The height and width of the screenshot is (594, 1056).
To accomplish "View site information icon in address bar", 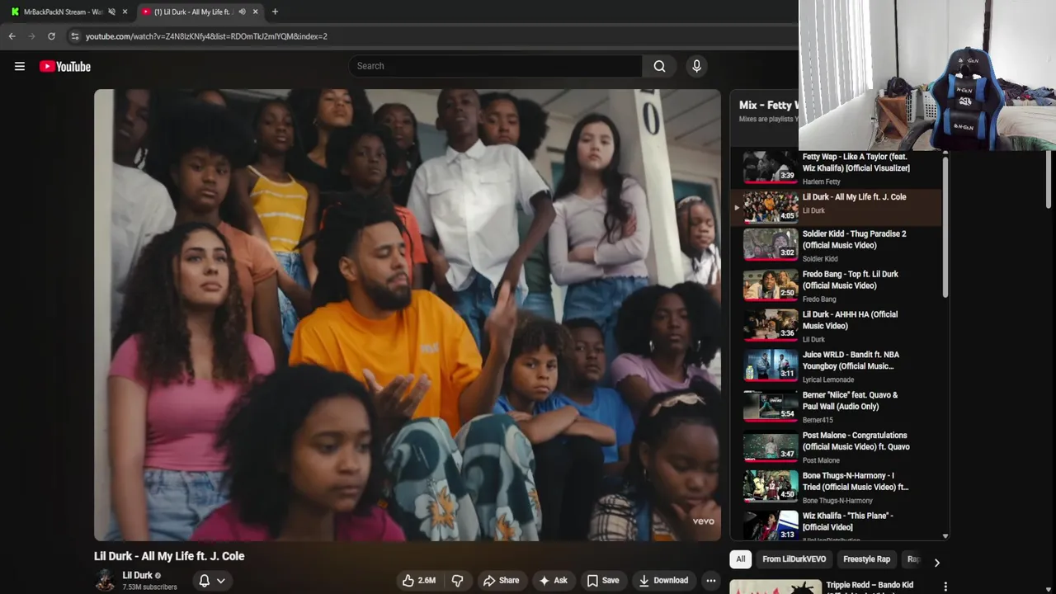I will coord(75,36).
